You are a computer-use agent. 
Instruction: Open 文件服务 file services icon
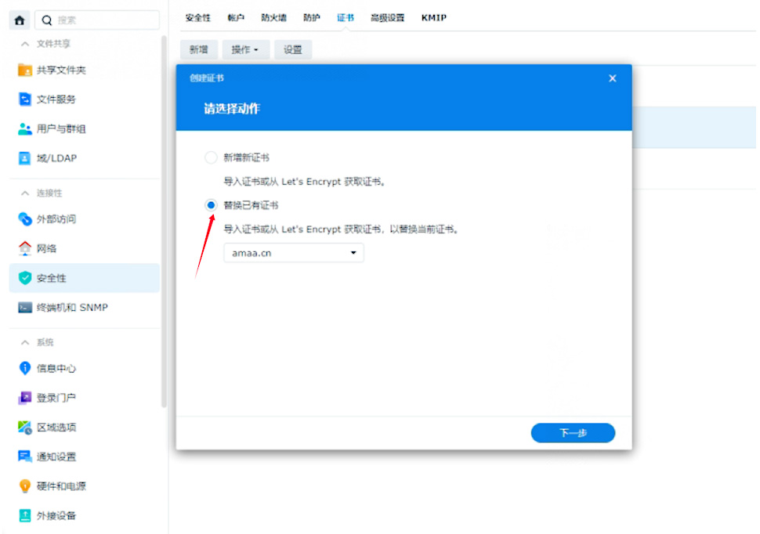pyautogui.click(x=25, y=99)
